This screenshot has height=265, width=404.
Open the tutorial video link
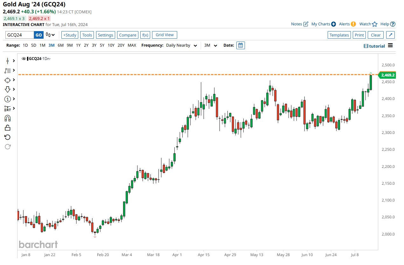(x=374, y=46)
